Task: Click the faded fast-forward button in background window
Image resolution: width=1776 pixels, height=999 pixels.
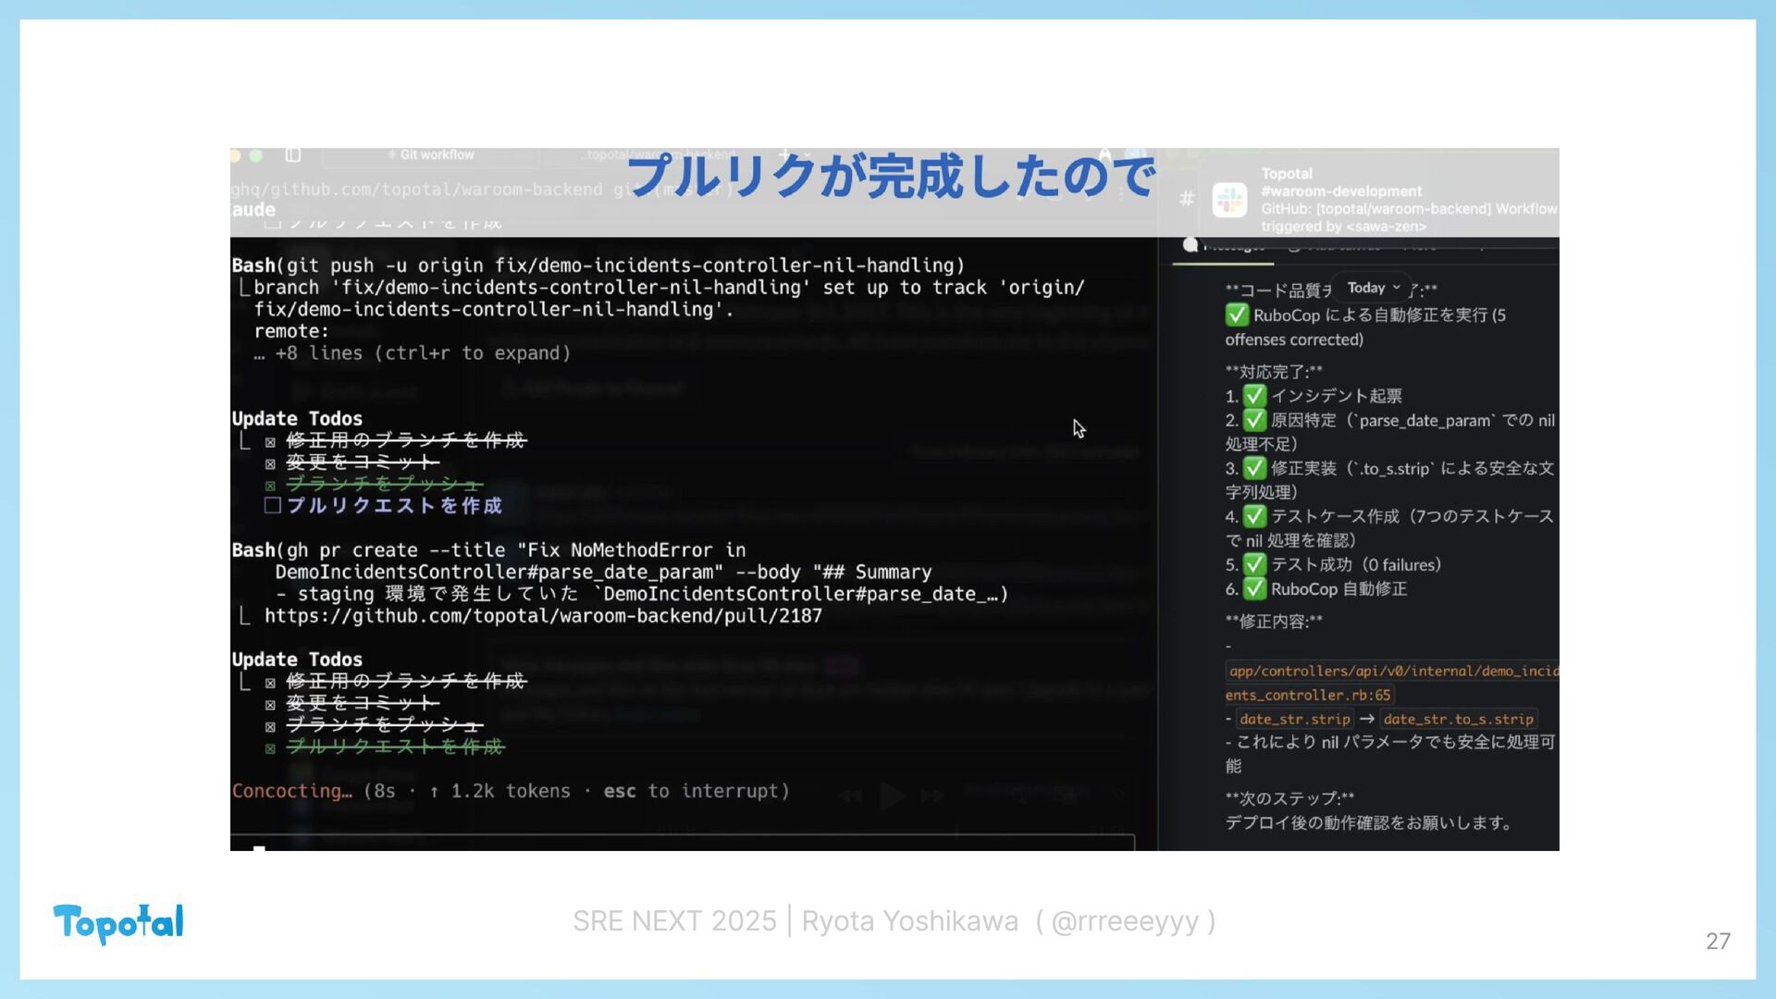Action: [x=932, y=795]
